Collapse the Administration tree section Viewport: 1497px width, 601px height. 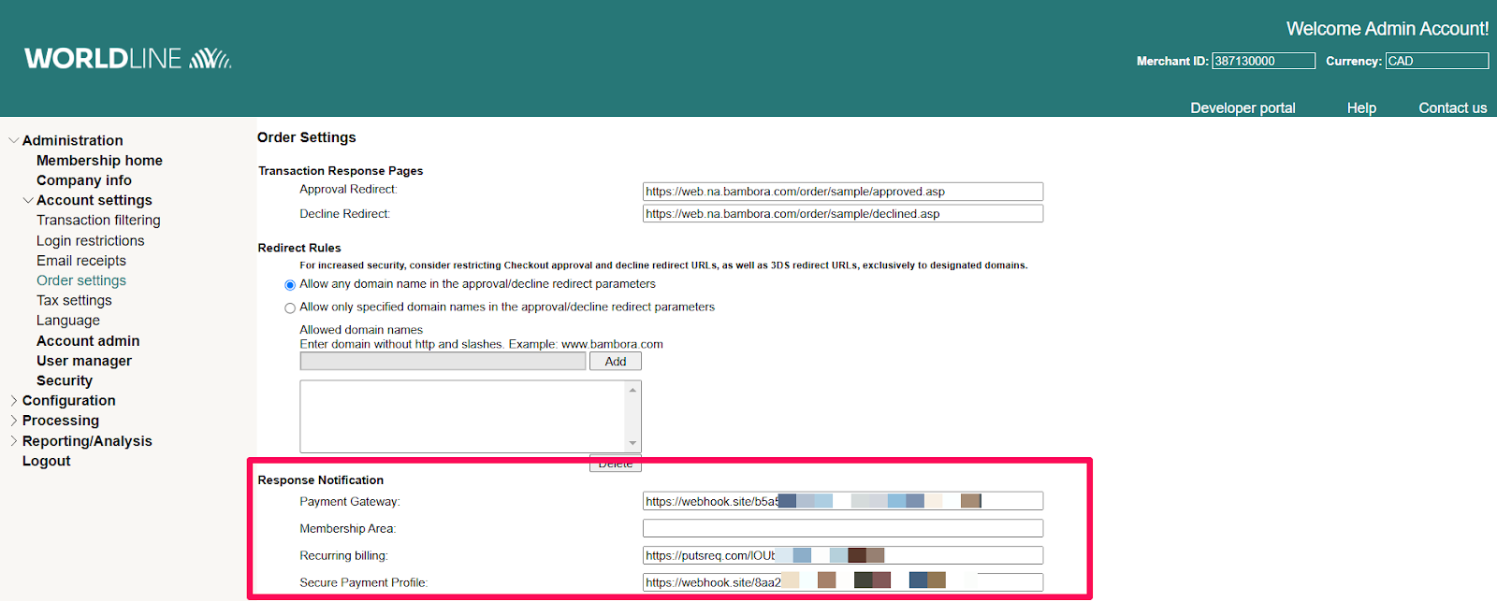tap(13, 140)
